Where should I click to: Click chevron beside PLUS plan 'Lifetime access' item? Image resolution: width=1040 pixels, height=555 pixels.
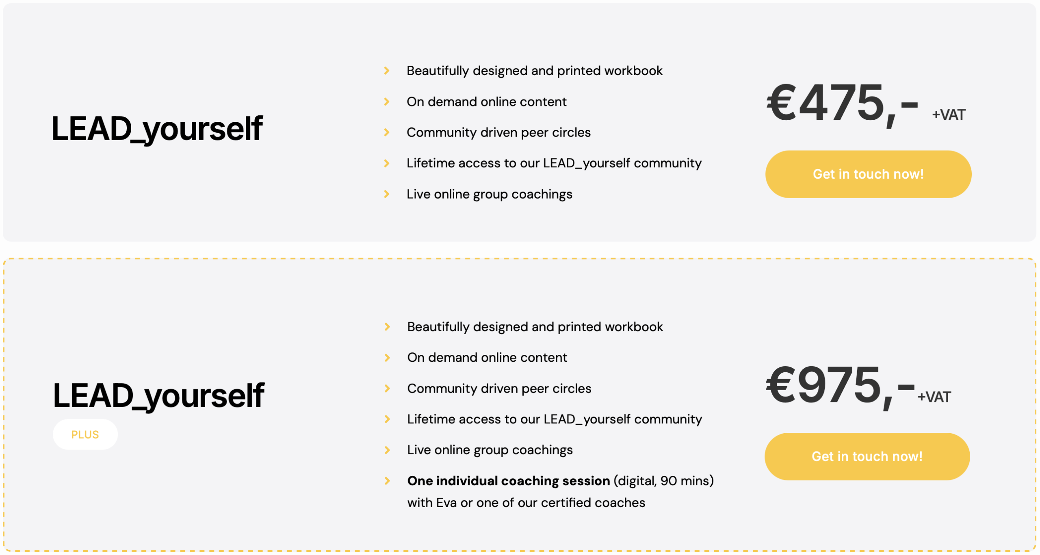(x=387, y=419)
